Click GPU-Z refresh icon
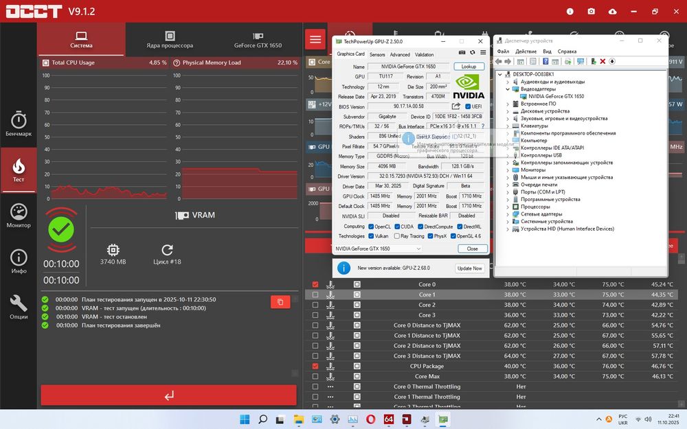Image resolution: width=687 pixels, height=429 pixels. 473,53
